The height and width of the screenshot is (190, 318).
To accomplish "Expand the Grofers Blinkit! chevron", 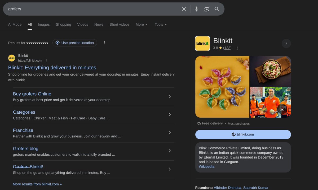I will pos(170,169).
